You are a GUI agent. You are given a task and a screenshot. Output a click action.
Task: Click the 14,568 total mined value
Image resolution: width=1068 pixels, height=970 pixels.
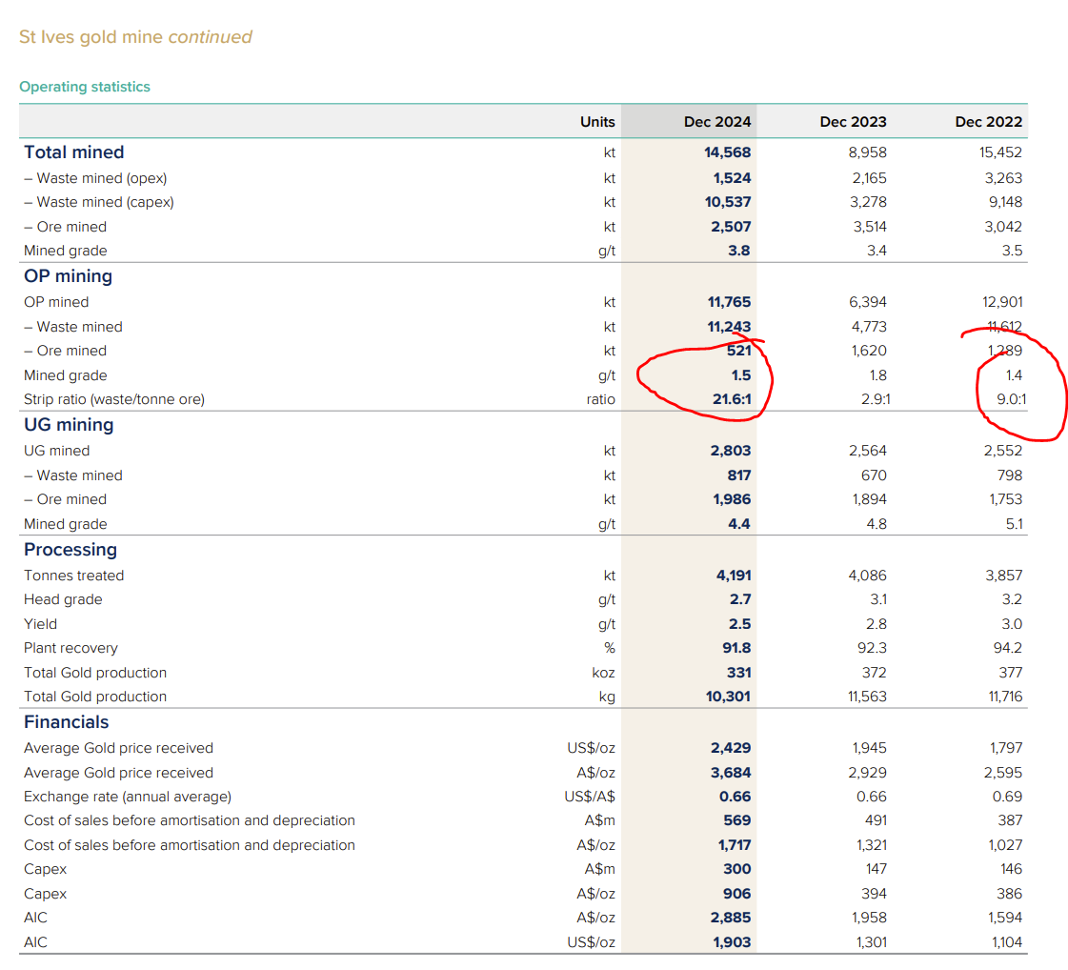[727, 152]
